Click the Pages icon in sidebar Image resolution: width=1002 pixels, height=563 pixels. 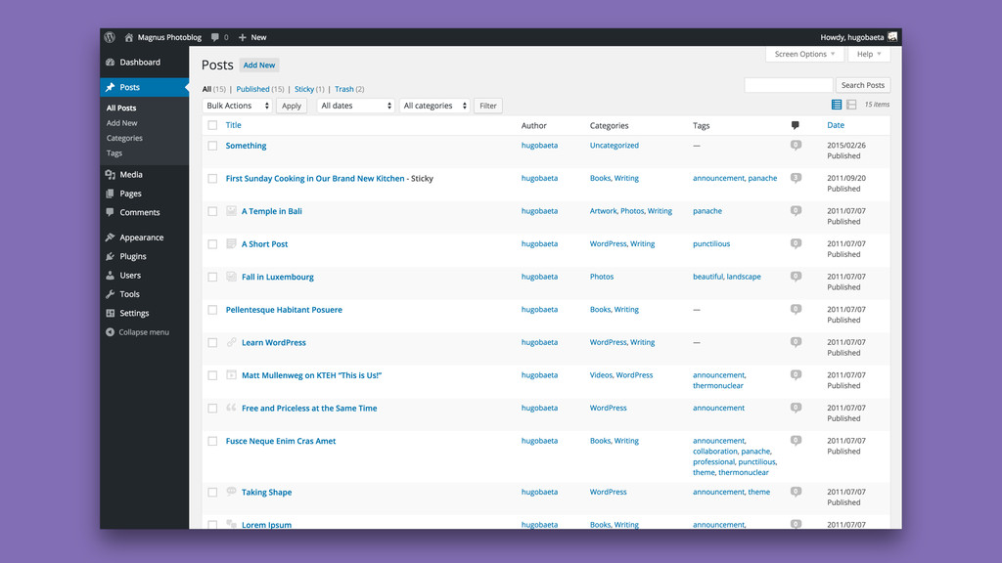pos(110,194)
